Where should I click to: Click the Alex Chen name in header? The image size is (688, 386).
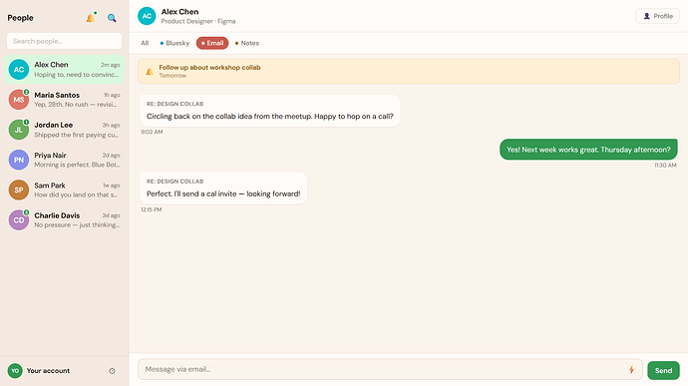[x=179, y=12]
